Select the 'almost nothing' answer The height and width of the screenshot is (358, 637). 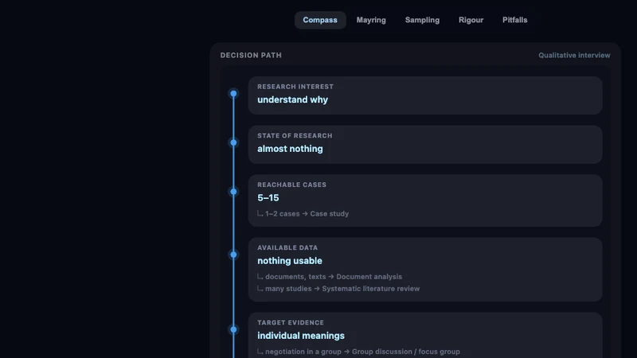(290, 149)
